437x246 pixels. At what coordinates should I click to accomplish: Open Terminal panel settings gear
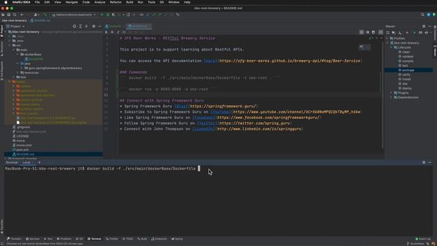tap(424, 162)
